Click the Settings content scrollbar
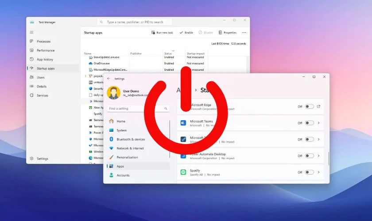 (x=329, y=159)
